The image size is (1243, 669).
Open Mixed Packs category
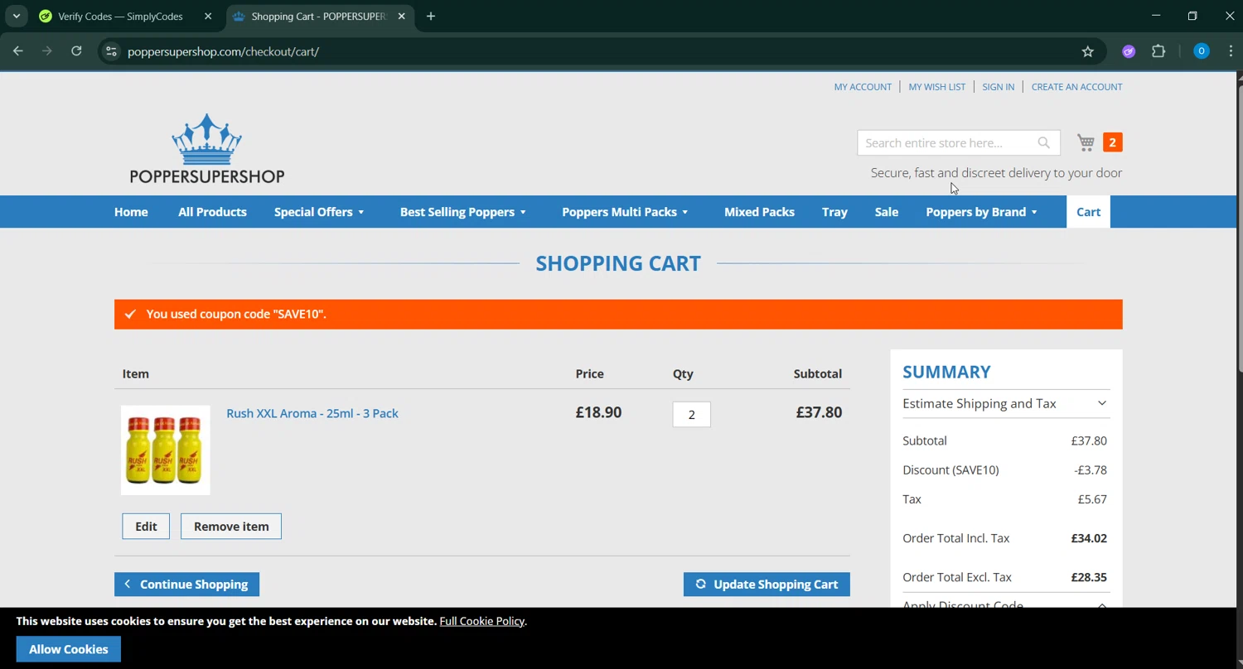759,212
